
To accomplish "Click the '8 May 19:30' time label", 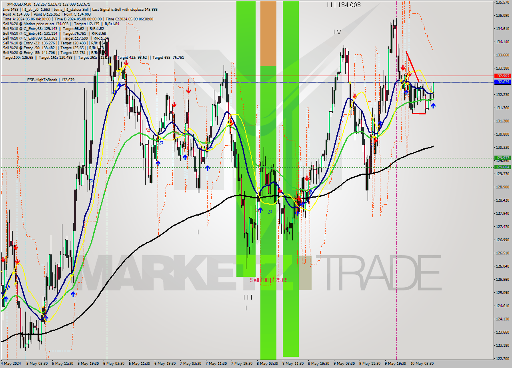I will pyautogui.click(x=318, y=364).
